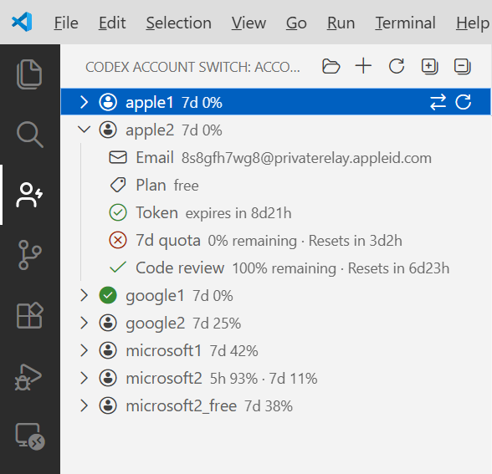
Task: Open the Remote Explorer view
Action: tap(30, 436)
